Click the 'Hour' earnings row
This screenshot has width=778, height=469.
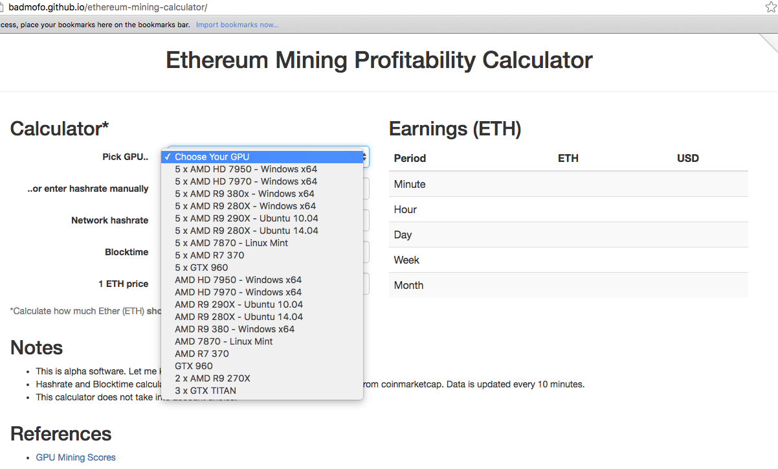click(x=568, y=209)
